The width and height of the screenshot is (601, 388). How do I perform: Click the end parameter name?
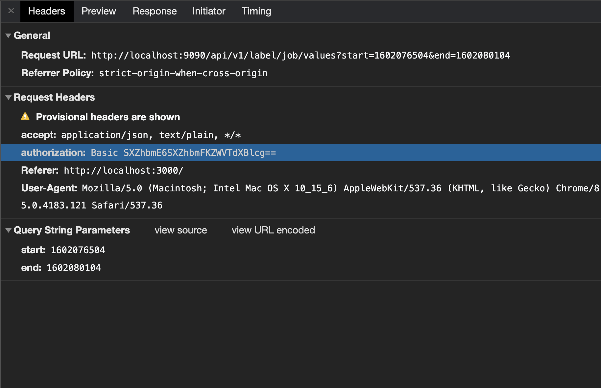[31, 268]
